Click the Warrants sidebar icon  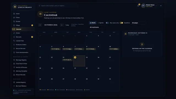click(14, 37)
